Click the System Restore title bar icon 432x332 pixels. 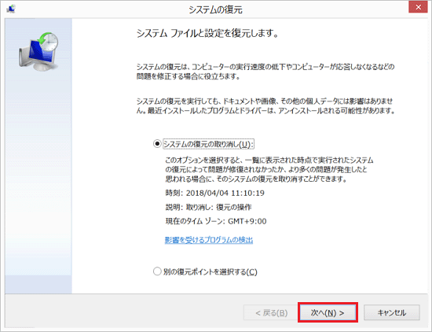(11, 9)
